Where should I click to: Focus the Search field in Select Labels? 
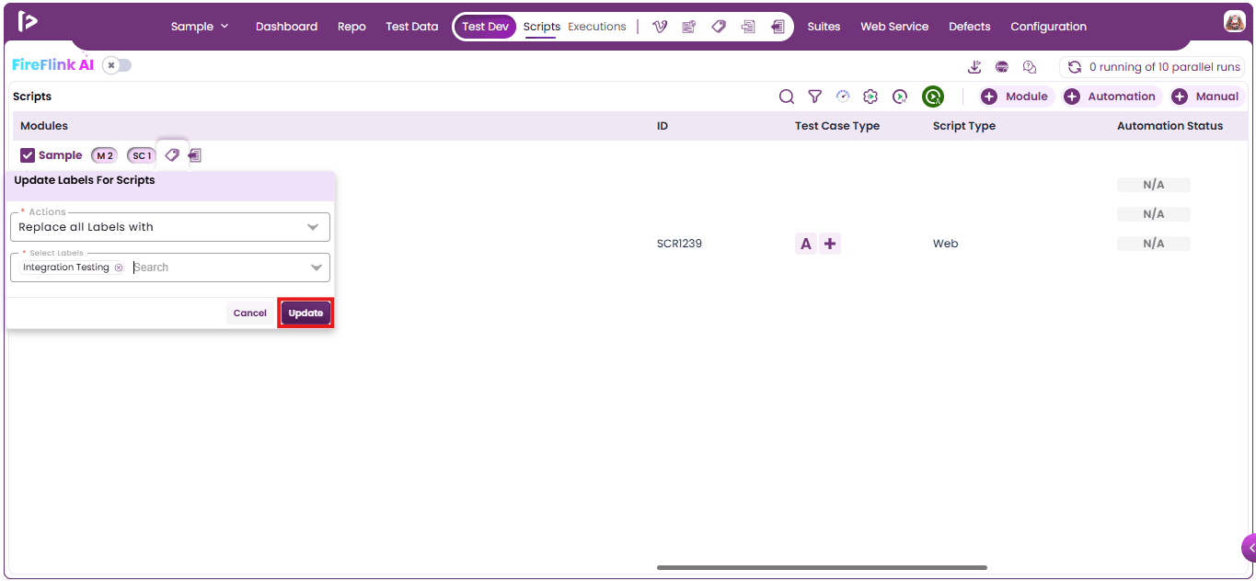[216, 268]
